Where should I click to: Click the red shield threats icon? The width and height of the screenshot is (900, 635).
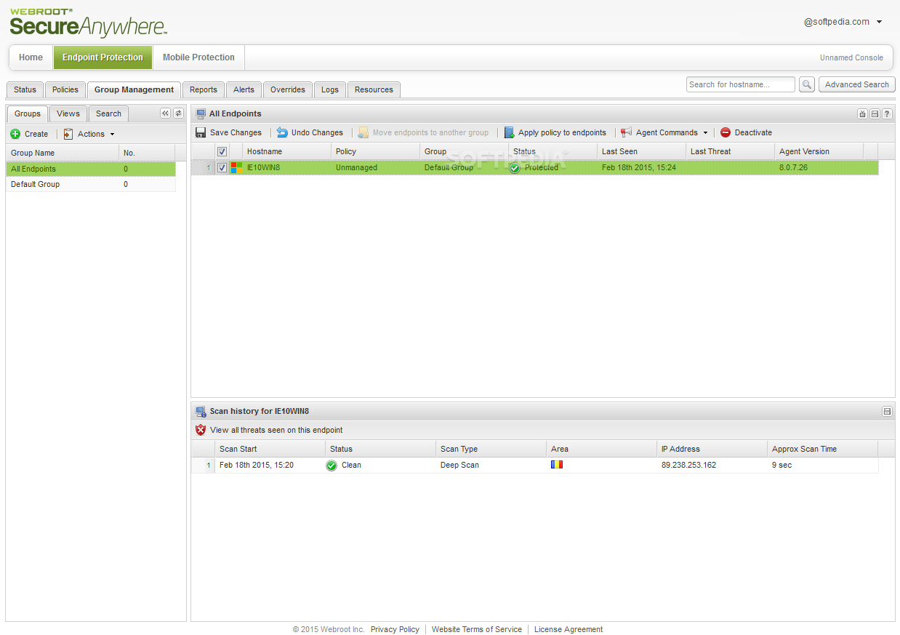[x=201, y=430]
